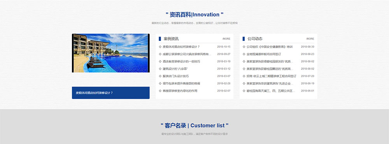
Task: Click the 公司动态 panel heading
Action: point(255,39)
